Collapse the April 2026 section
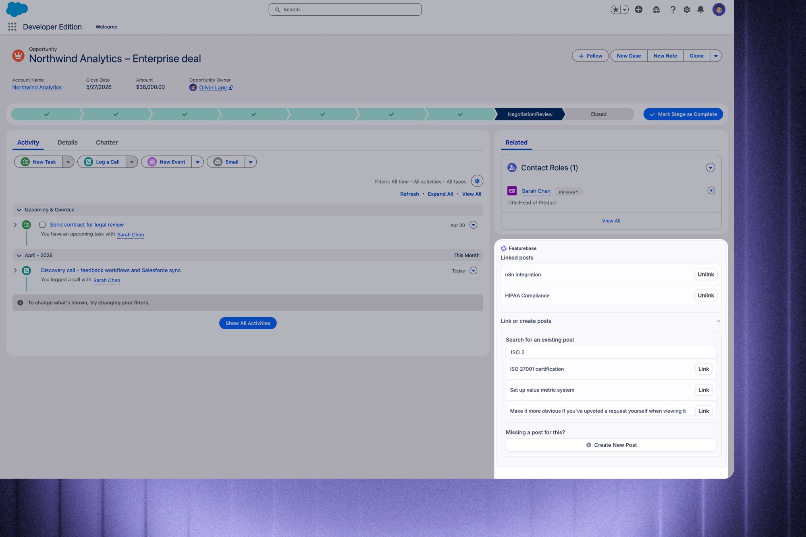 (19, 255)
